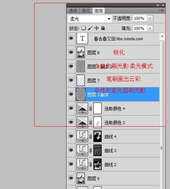
Task: Toggle mask link icon on 选取颜色 2
Action: (x=91, y=122)
